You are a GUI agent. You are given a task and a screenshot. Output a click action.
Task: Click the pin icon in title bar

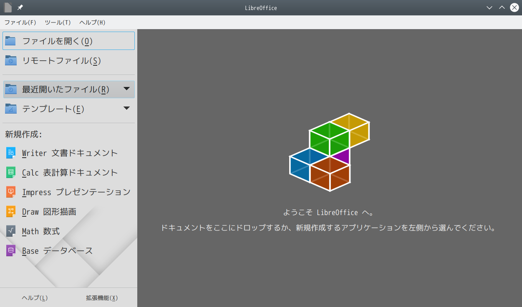click(20, 7)
